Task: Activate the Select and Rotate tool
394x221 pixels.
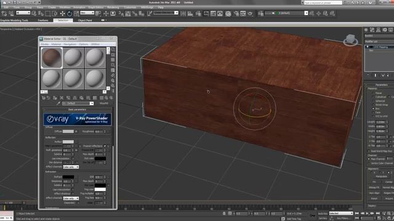Action: (70, 14)
